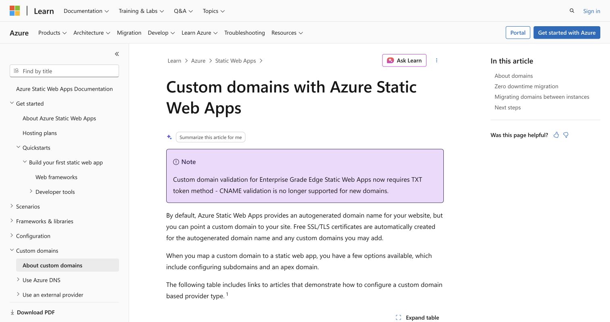
Task: Click the sparkle icon beside Summarize
Action: pyautogui.click(x=169, y=137)
